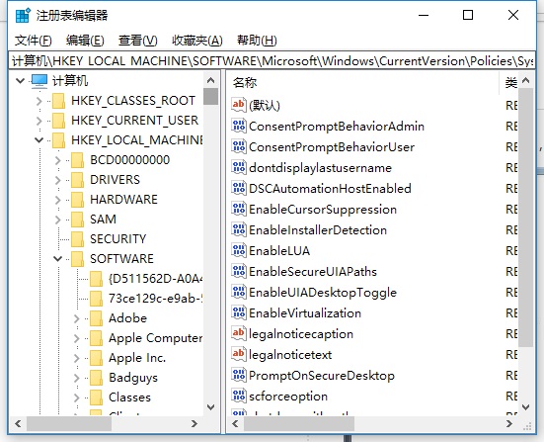Select the Adobe folder icon
The height and width of the screenshot is (442, 544).
[96, 318]
